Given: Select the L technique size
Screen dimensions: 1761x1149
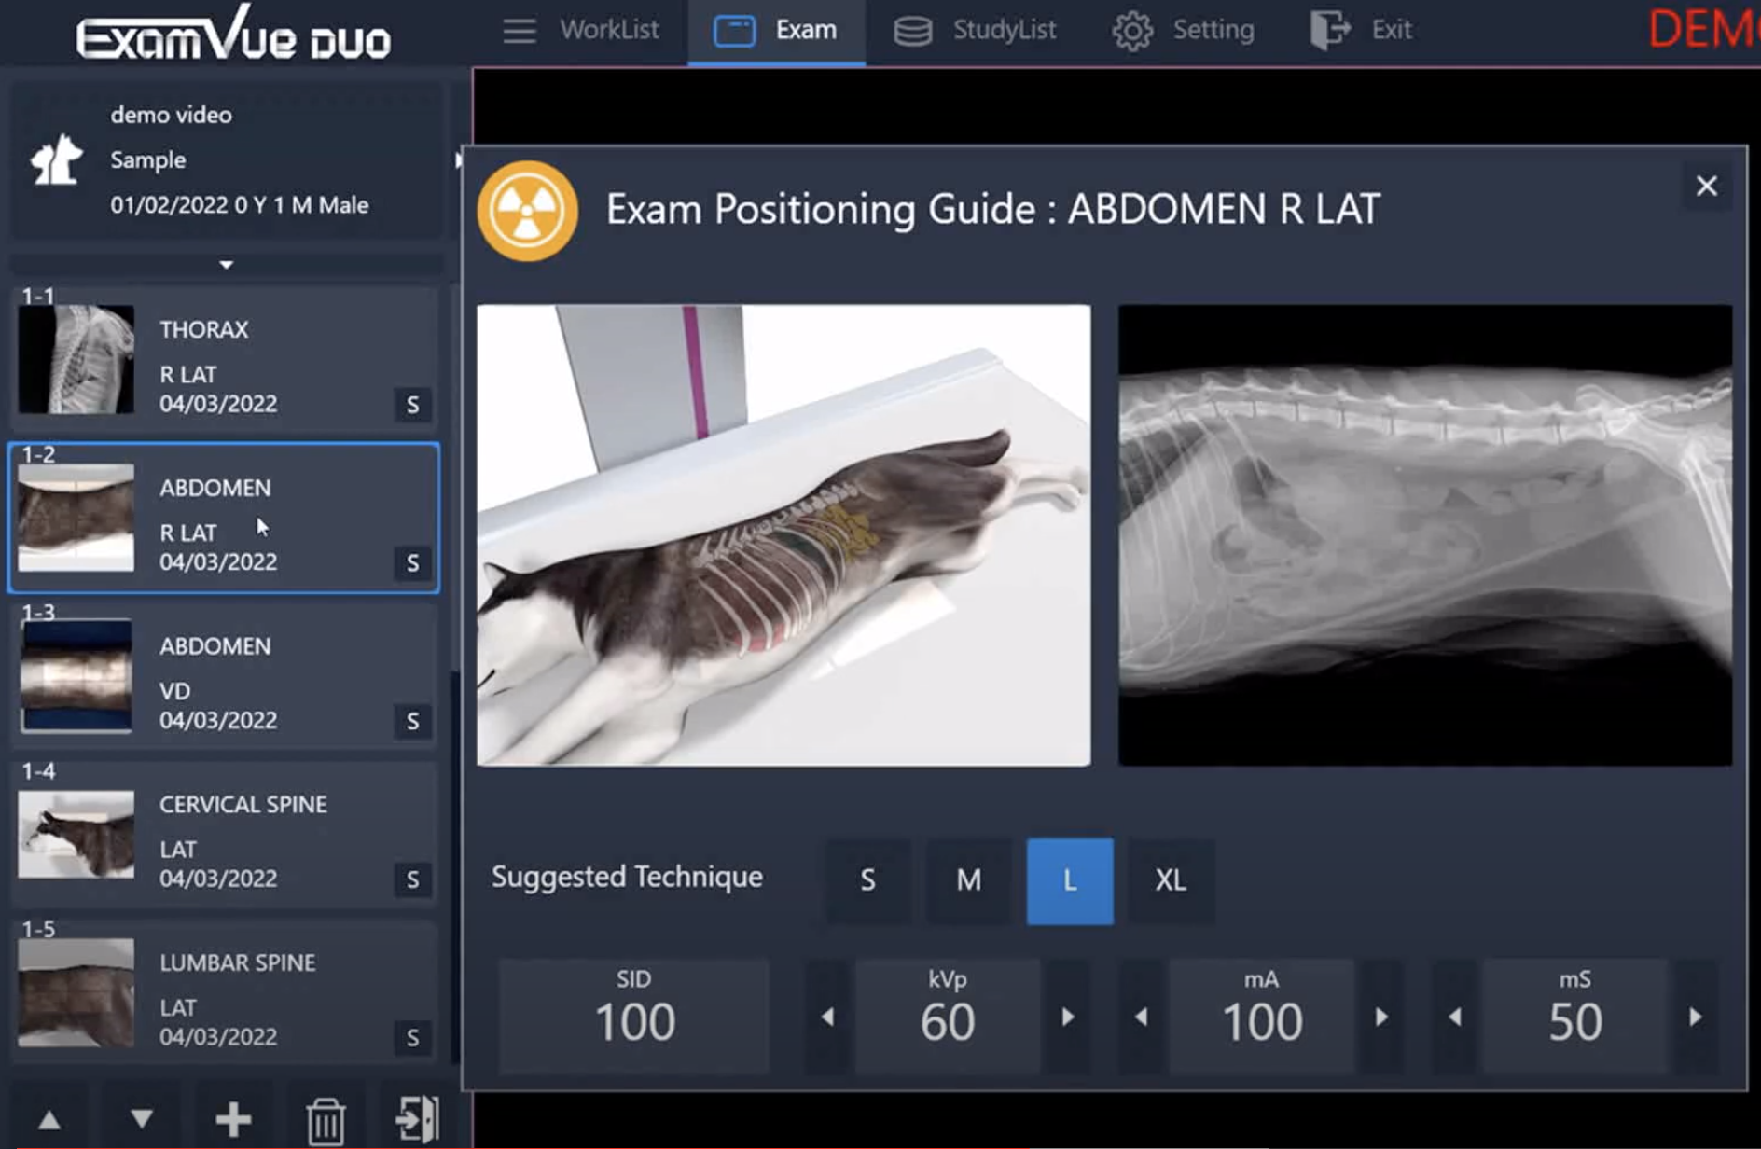Looking at the screenshot, I should coord(1070,880).
